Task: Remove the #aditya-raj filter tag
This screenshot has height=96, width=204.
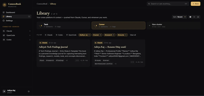Action: click(89, 35)
